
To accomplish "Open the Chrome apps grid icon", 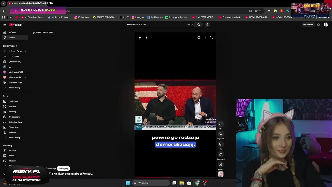I will pos(3,17).
